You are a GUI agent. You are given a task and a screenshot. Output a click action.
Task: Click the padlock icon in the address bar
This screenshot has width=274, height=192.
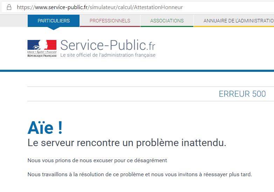[9, 7]
